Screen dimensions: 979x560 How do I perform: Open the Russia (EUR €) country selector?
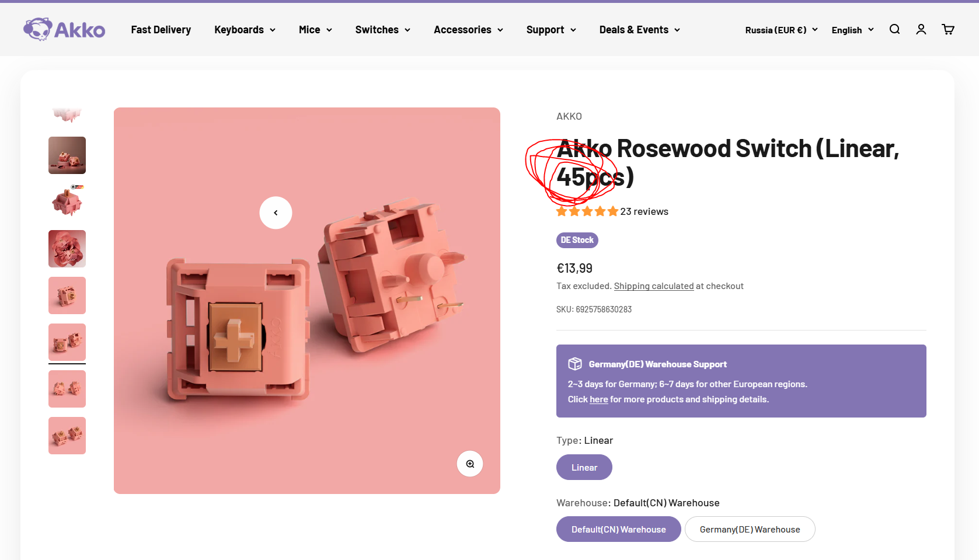(x=781, y=30)
